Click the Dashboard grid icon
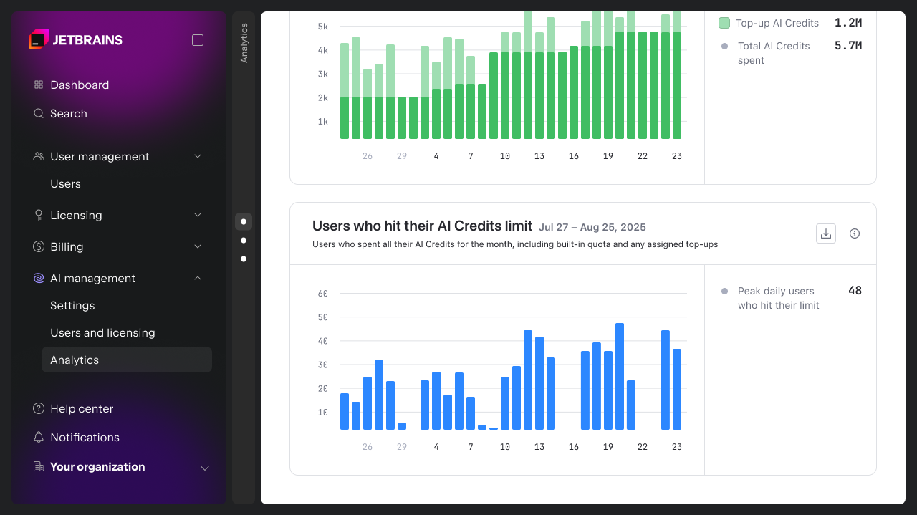 tap(39, 85)
